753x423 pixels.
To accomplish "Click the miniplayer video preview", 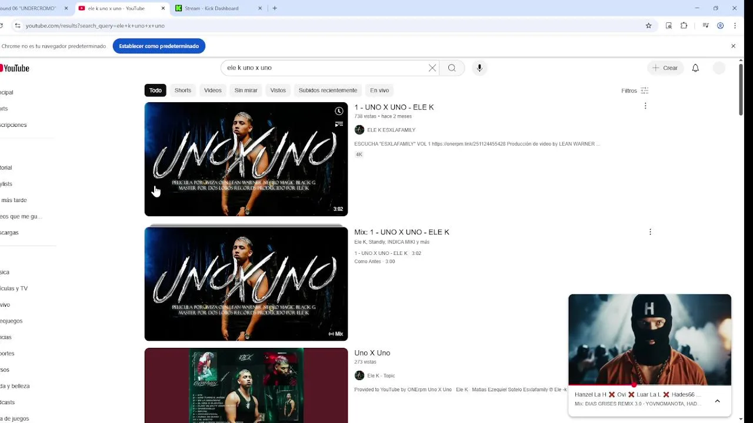I will click(649, 340).
